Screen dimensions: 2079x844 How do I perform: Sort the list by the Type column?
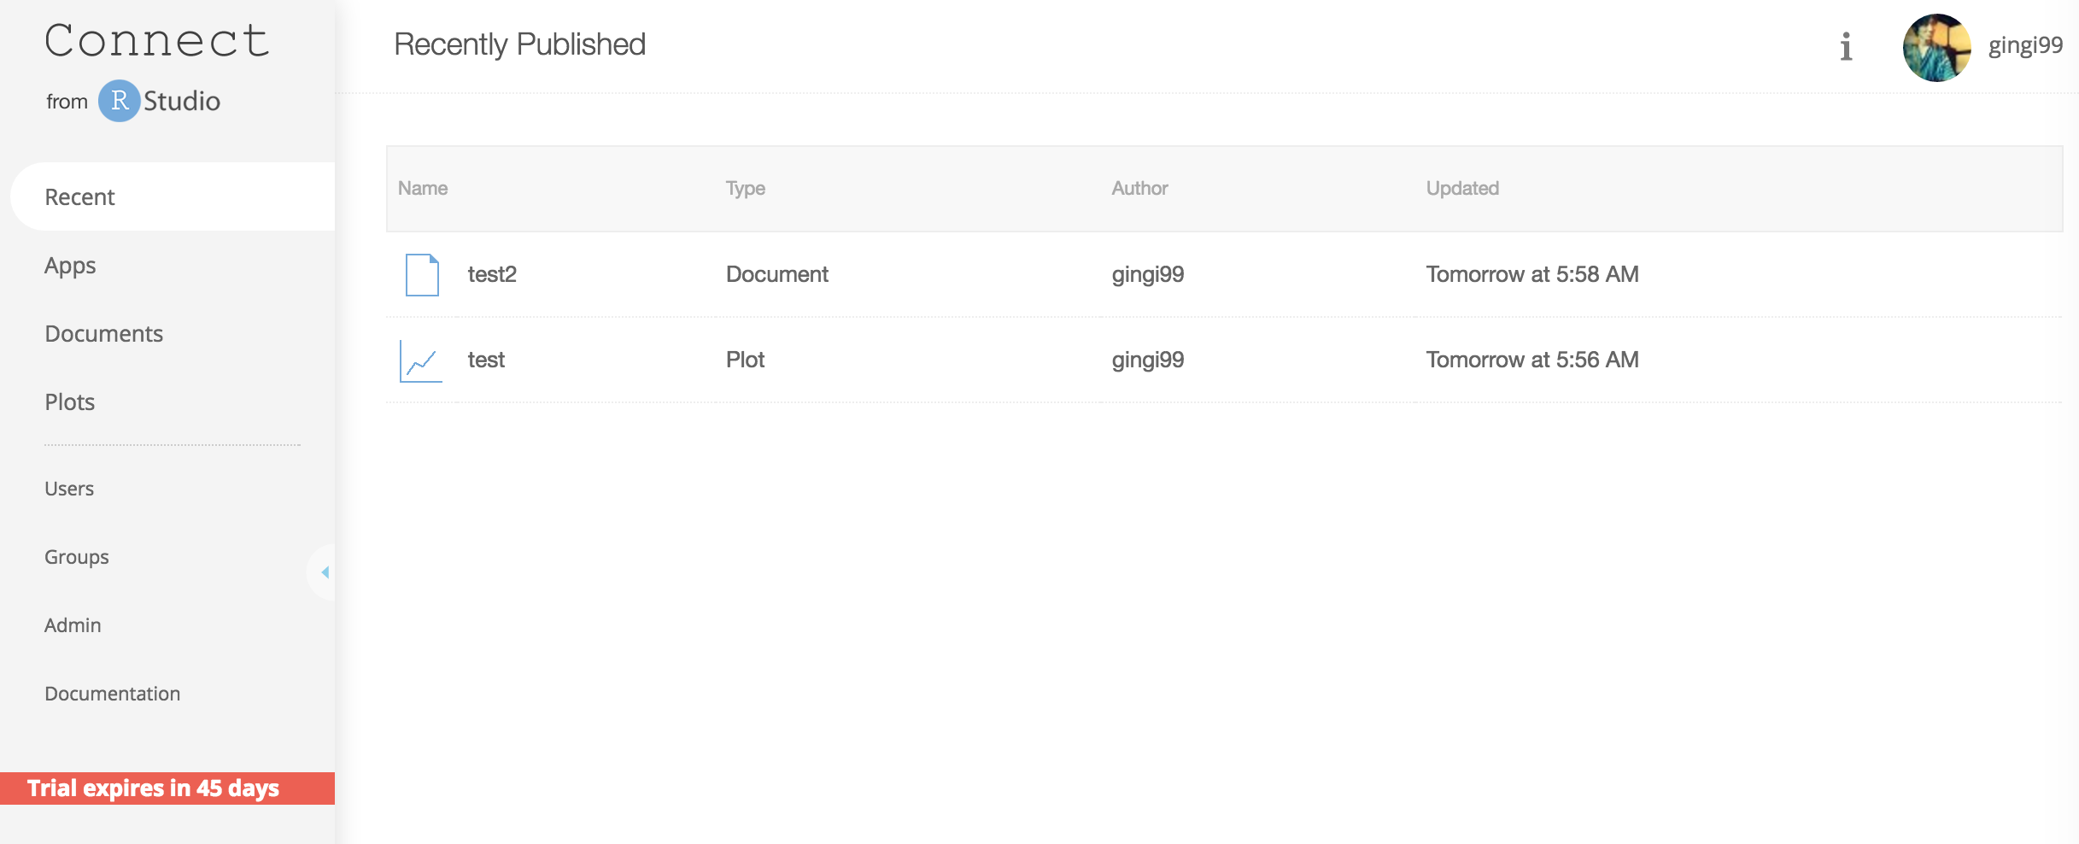[744, 188]
